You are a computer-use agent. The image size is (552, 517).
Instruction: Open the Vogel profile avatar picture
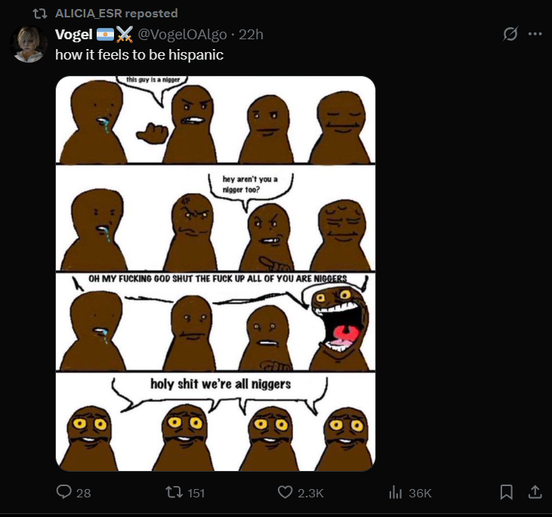pos(30,45)
